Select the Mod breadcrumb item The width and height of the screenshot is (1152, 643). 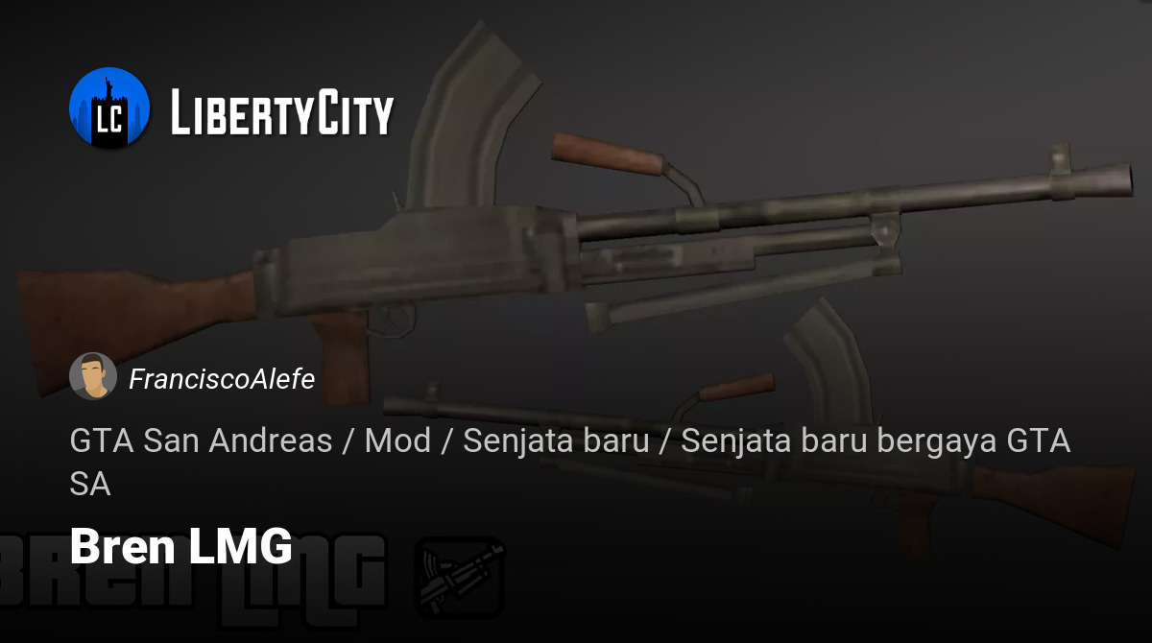click(x=397, y=441)
